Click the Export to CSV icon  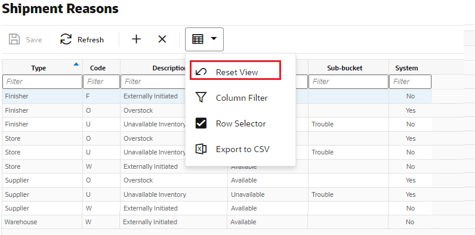point(201,149)
